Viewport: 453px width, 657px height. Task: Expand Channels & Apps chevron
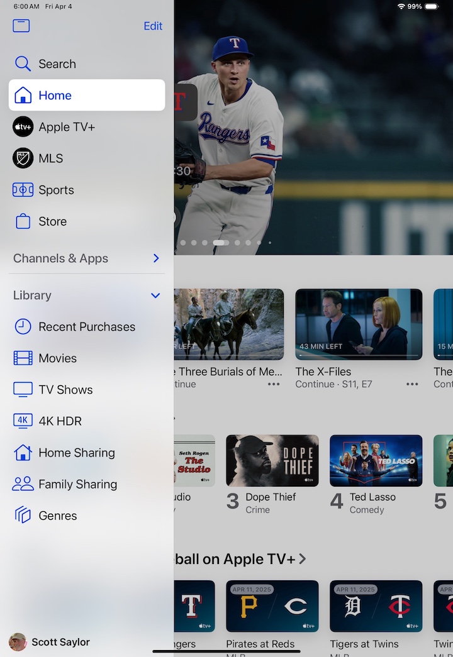coord(156,258)
